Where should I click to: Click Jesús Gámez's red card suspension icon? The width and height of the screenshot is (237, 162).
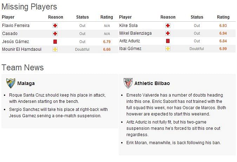[55, 42]
